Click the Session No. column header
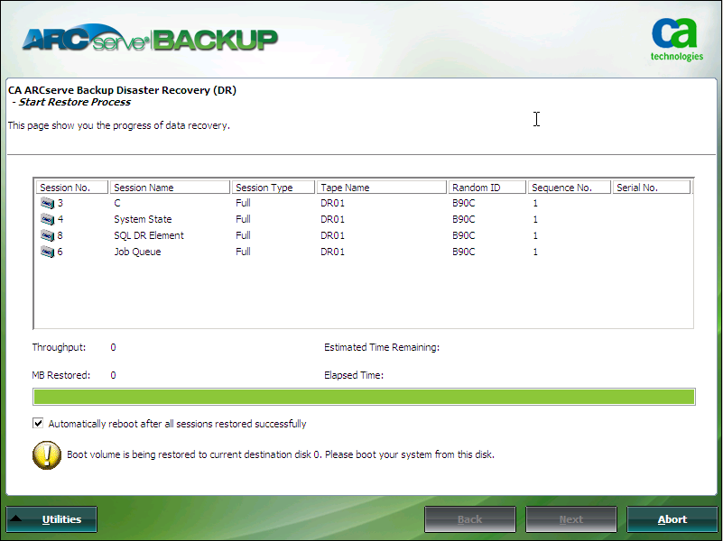This screenshot has width=723, height=541. coord(72,188)
